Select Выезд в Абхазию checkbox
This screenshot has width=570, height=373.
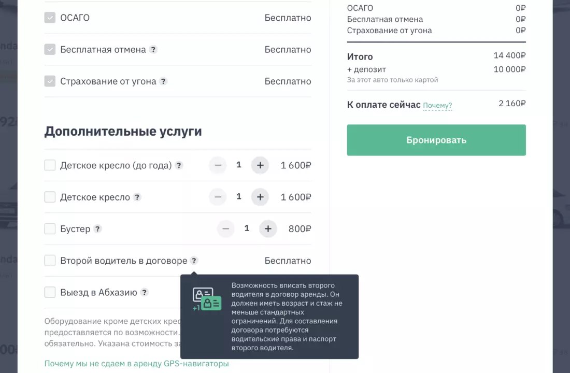[50, 292]
